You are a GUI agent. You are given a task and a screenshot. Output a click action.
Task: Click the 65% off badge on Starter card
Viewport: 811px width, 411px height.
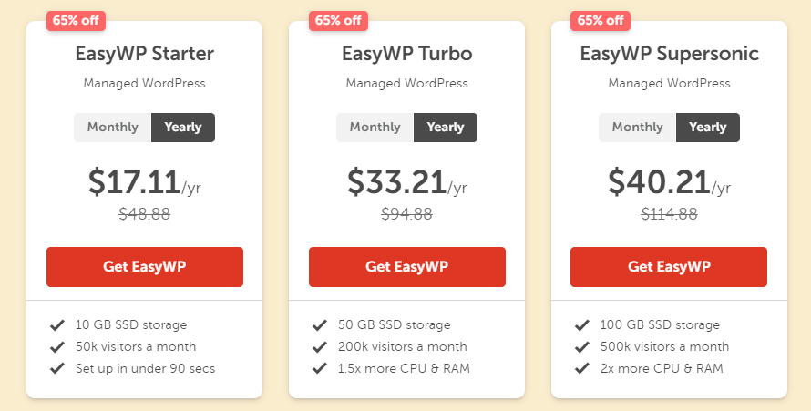point(76,21)
